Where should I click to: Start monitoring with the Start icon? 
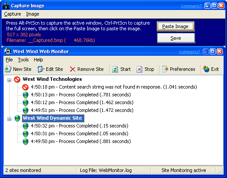[x=115, y=69]
